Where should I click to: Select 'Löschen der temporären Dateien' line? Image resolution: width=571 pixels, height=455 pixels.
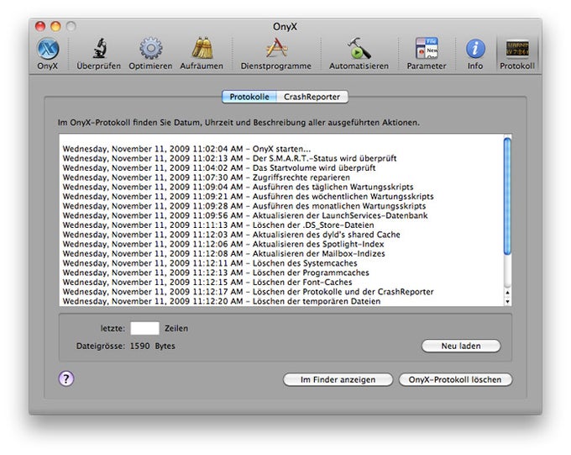tap(222, 301)
